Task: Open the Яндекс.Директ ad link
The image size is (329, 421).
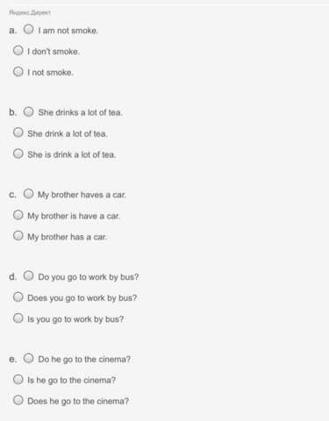Action: [x=30, y=12]
